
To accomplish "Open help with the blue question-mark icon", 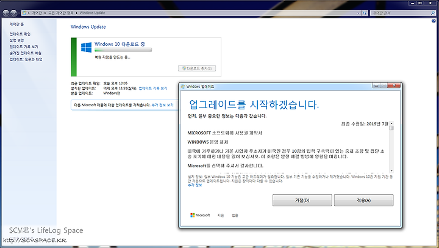I will [434, 21].
